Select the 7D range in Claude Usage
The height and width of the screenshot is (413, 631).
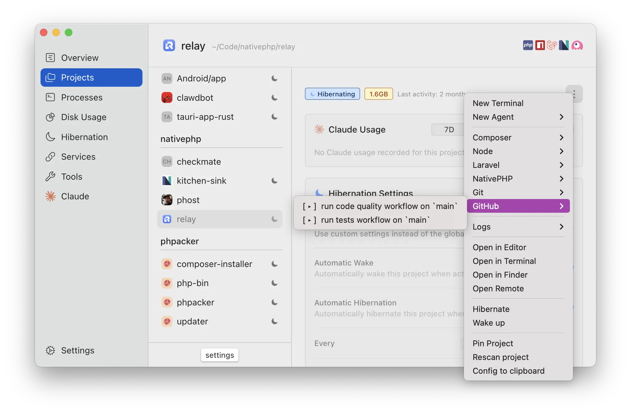[x=449, y=129]
